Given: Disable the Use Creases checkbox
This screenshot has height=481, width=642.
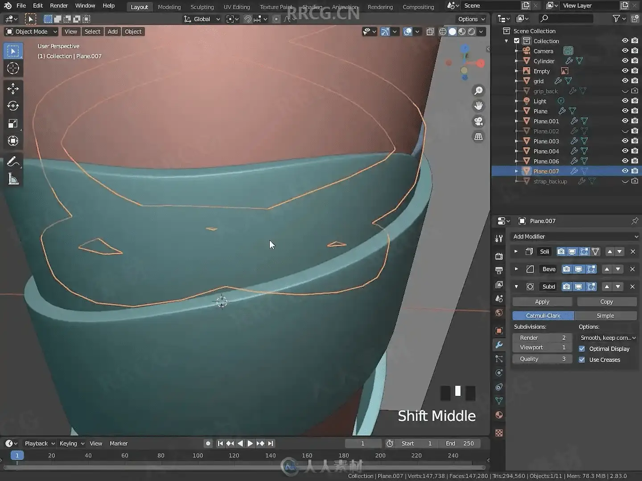Looking at the screenshot, I should click(x=582, y=360).
